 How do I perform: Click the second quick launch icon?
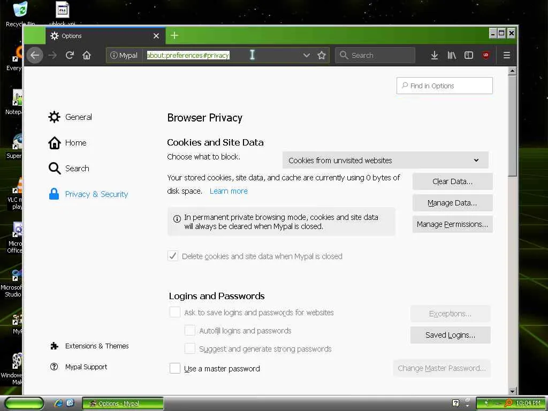(70, 404)
